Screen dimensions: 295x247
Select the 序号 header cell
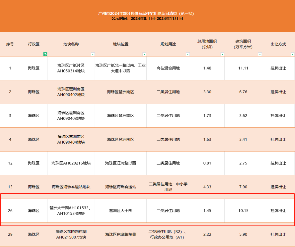pyautogui.click(x=10, y=44)
